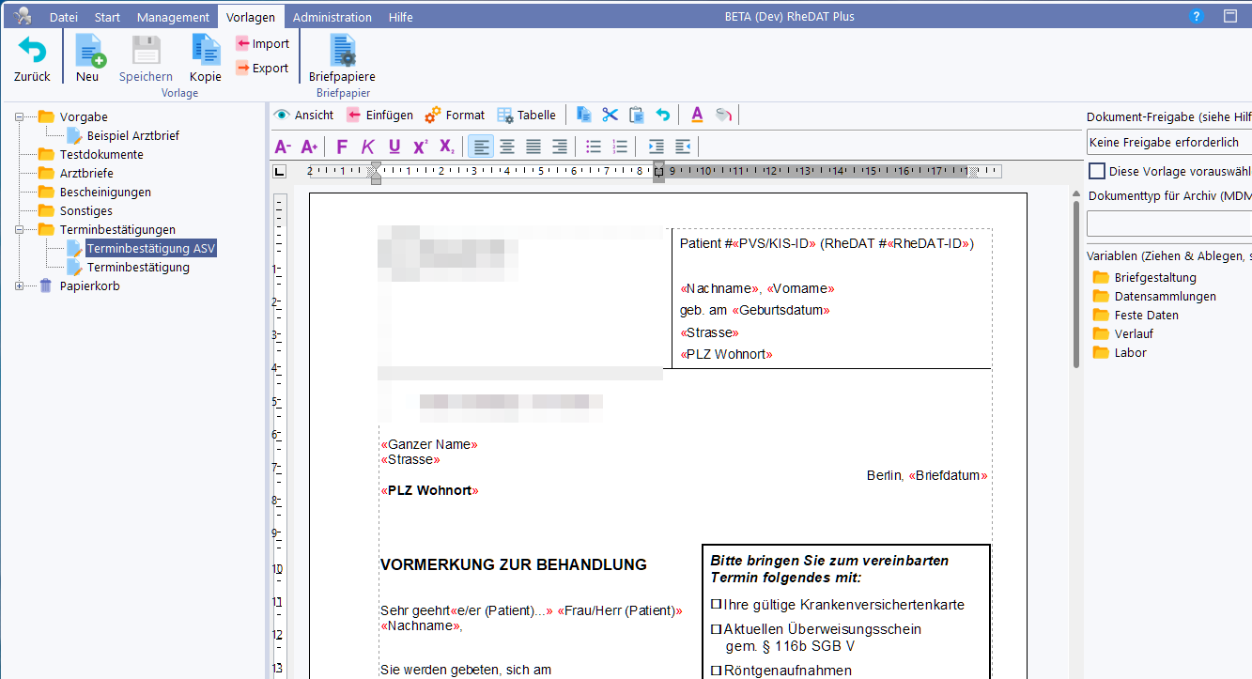This screenshot has height=679, width=1252.
Task: Collapse the Terminbestätigungen folder
Action: (20, 230)
